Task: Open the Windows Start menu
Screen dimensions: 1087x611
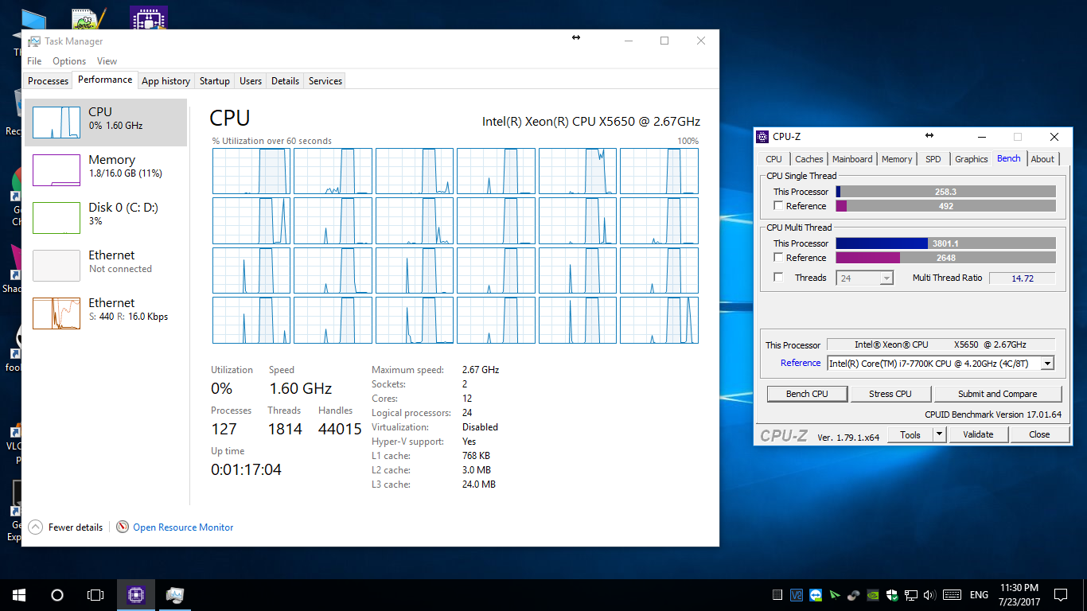Action: [x=19, y=595]
